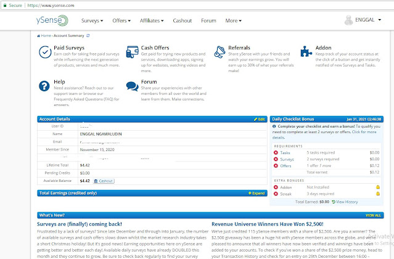
Task: Click the ySense logo
Action: pyautogui.click(x=52, y=20)
